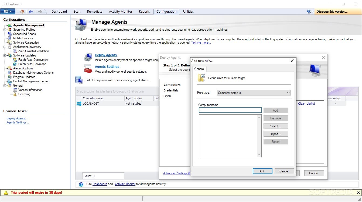Screen dimensions: 362x202
Task: Click the Patch Auto-Download icon
Action: (x=15, y=64)
